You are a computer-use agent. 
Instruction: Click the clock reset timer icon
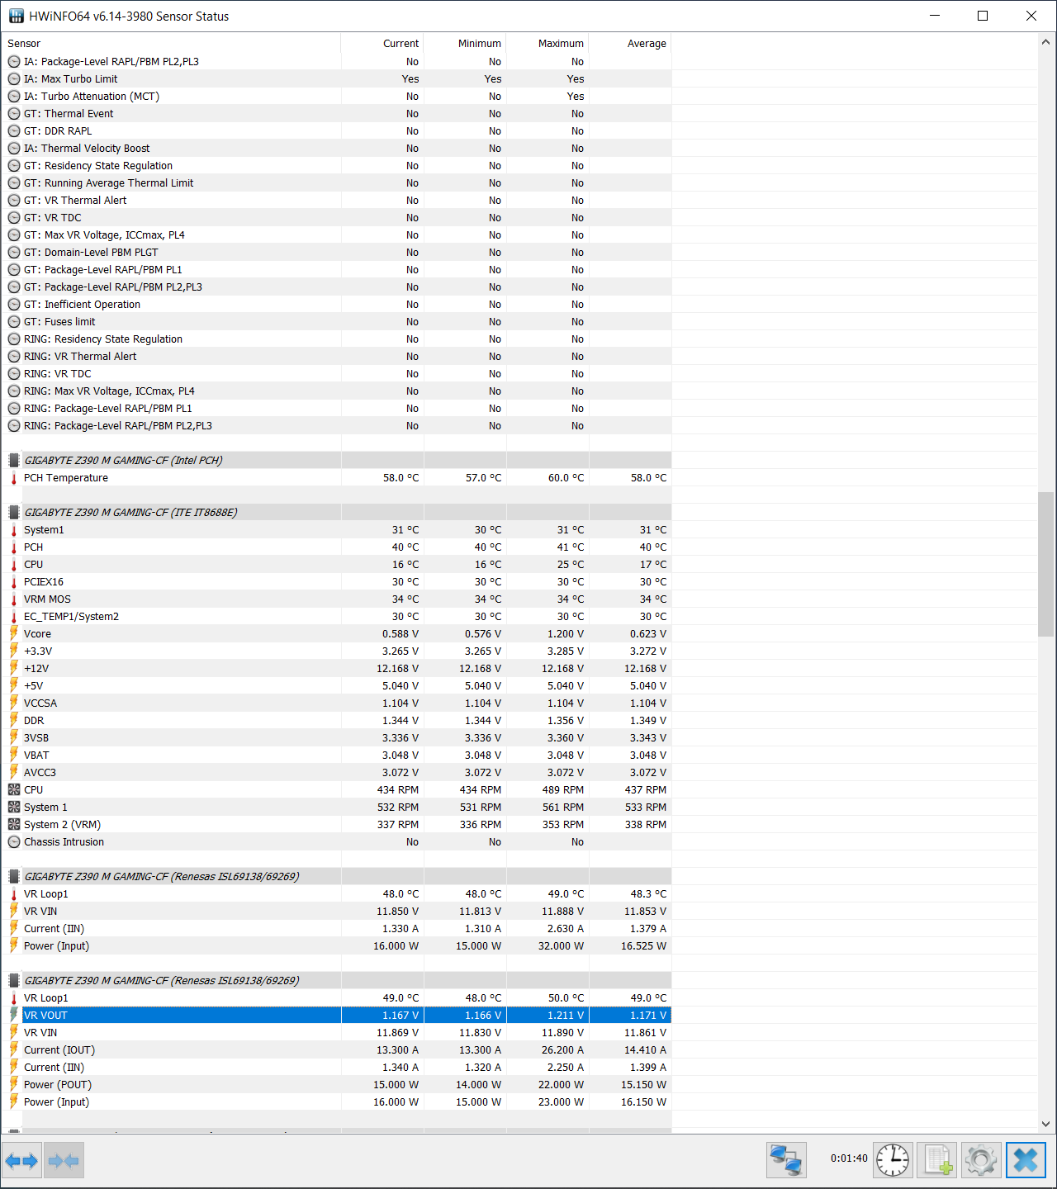coord(893,1160)
